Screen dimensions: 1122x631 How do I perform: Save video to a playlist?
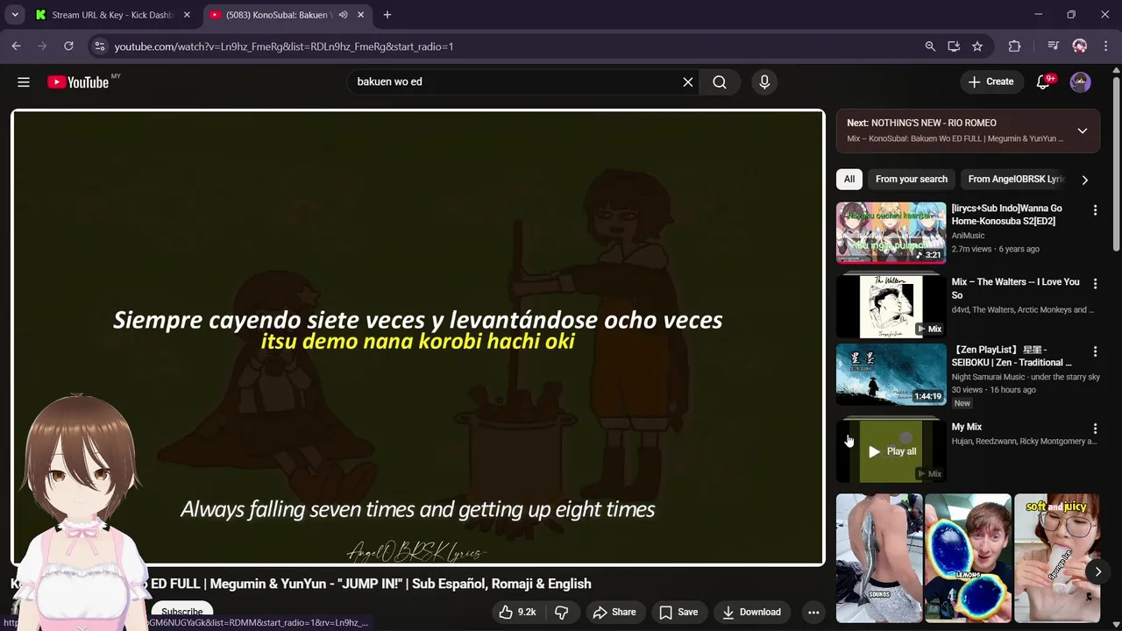tap(678, 612)
